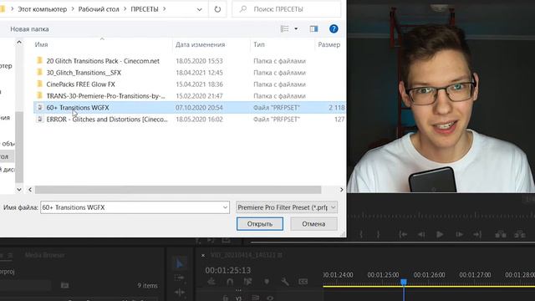Add a marker in timeline
Image resolution: width=535 pixels, height=301 pixels.
click(x=267, y=282)
